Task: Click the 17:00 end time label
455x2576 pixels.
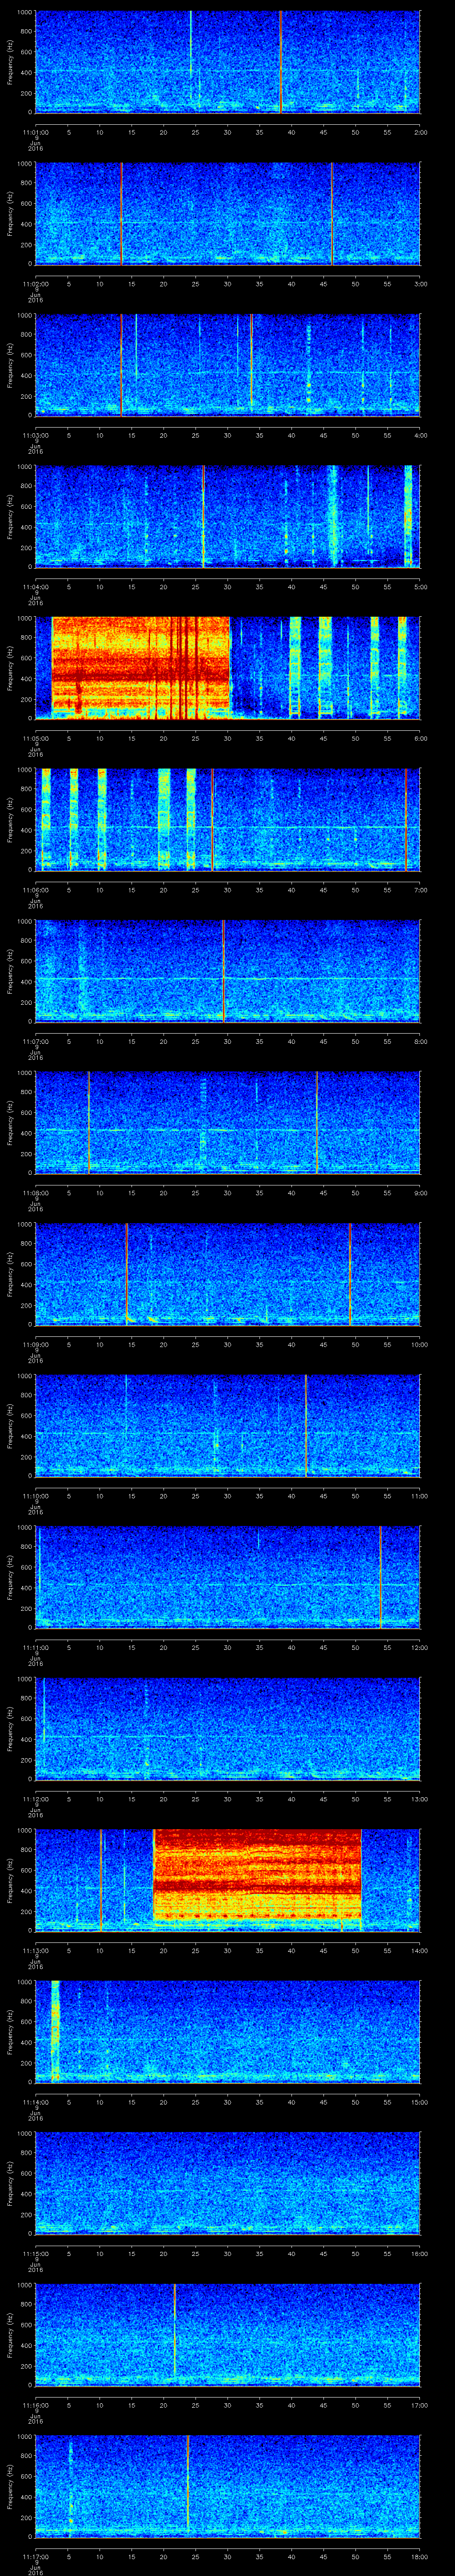Action: coord(420,2405)
